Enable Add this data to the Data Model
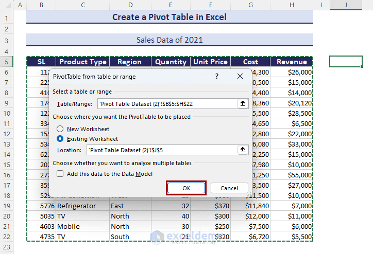 click(60, 174)
